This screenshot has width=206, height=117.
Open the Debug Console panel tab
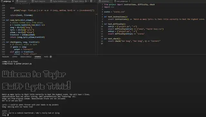(26, 57)
